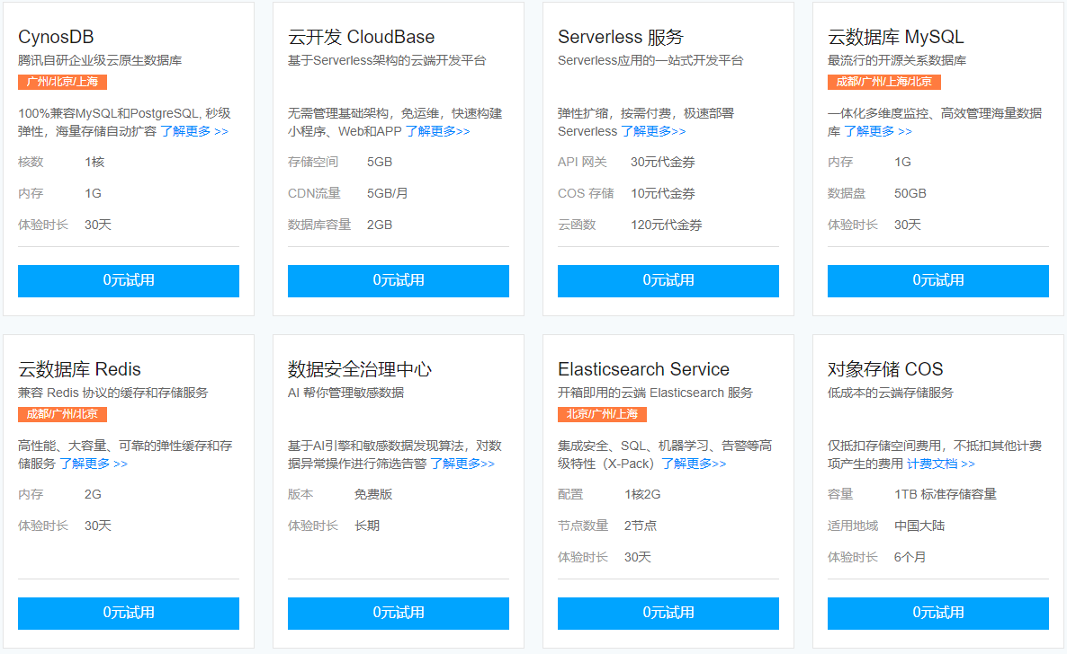Screen dimensions: 1067x654
Task: Click the 免费版 version value
Action: tap(373, 494)
